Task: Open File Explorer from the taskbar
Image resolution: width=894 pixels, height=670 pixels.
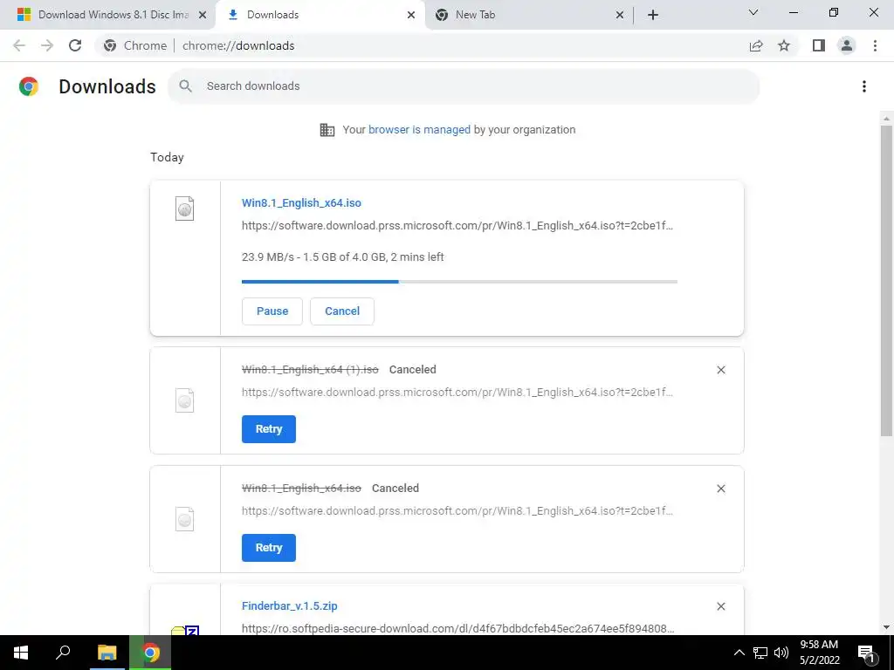Action: point(107,653)
